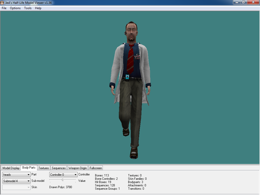Click the 'Sequence Groups: 1' text
260x195 pixels.
[x=107, y=189]
